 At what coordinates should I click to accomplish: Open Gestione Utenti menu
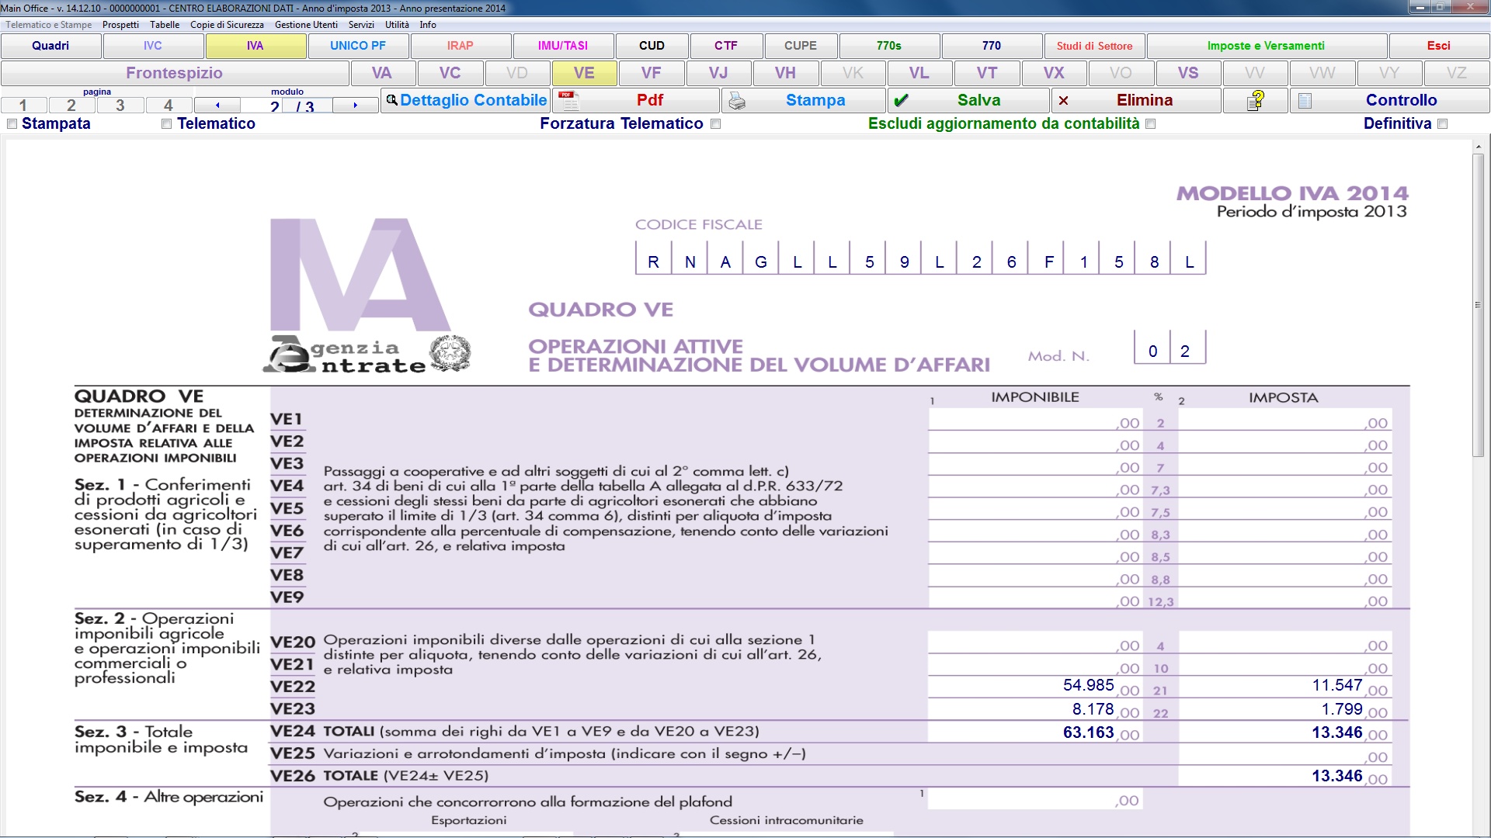tap(306, 25)
